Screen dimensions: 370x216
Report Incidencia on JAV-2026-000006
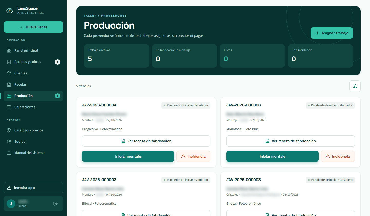pyautogui.click(x=338, y=156)
